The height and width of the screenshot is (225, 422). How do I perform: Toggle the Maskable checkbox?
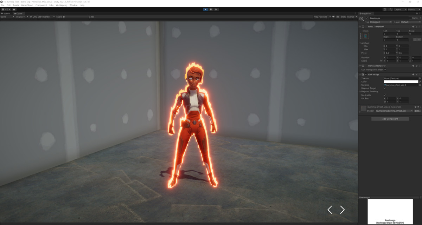coord(385,95)
